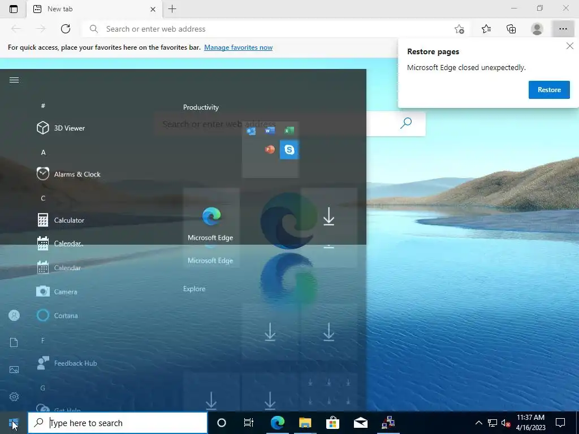Click the Restore button

click(549, 90)
